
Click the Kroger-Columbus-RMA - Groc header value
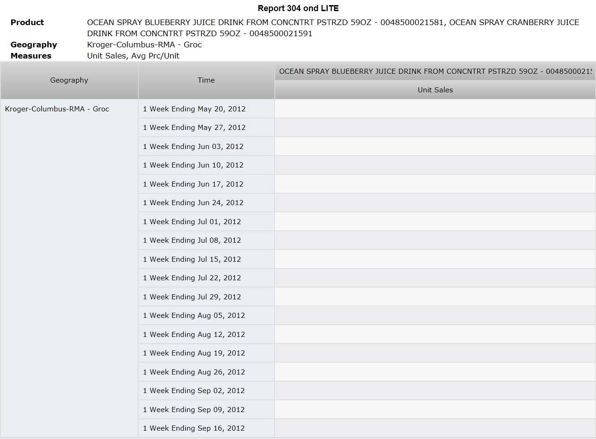point(144,45)
